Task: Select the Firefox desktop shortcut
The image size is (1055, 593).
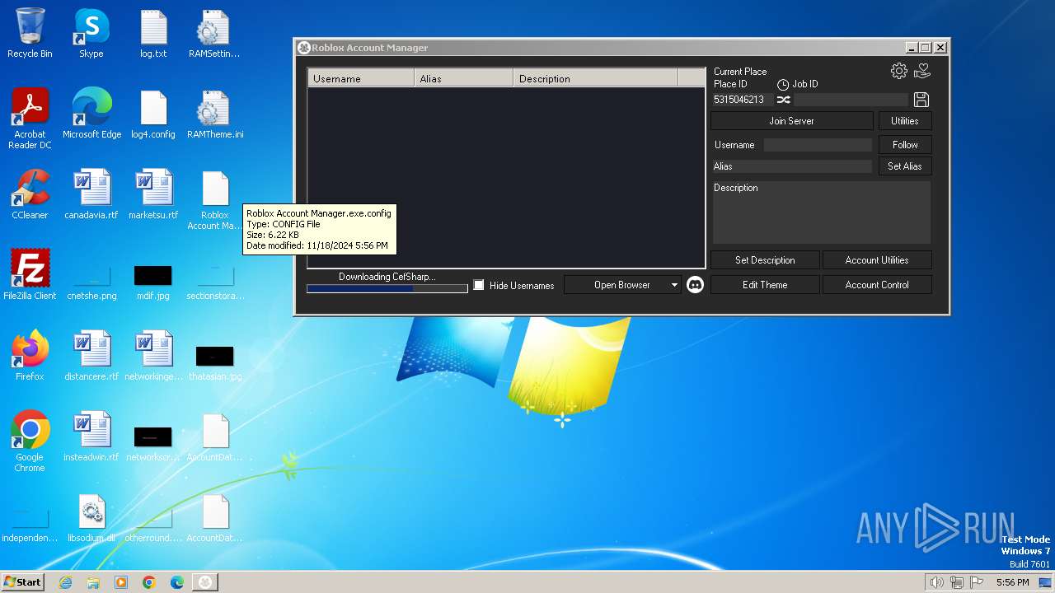Action: (30, 357)
